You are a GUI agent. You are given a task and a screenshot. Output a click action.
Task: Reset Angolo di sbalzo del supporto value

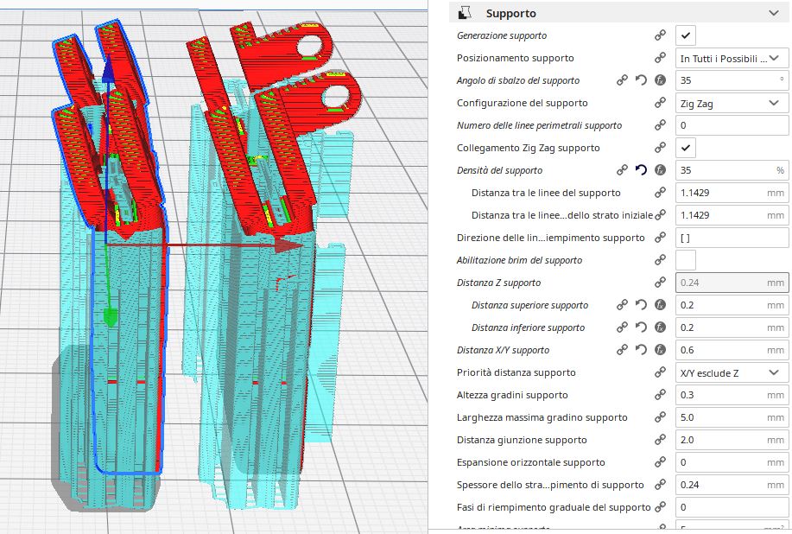click(641, 80)
